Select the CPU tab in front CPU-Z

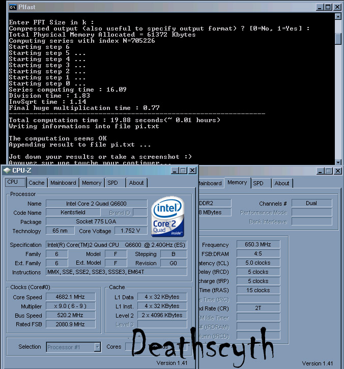[15, 182]
